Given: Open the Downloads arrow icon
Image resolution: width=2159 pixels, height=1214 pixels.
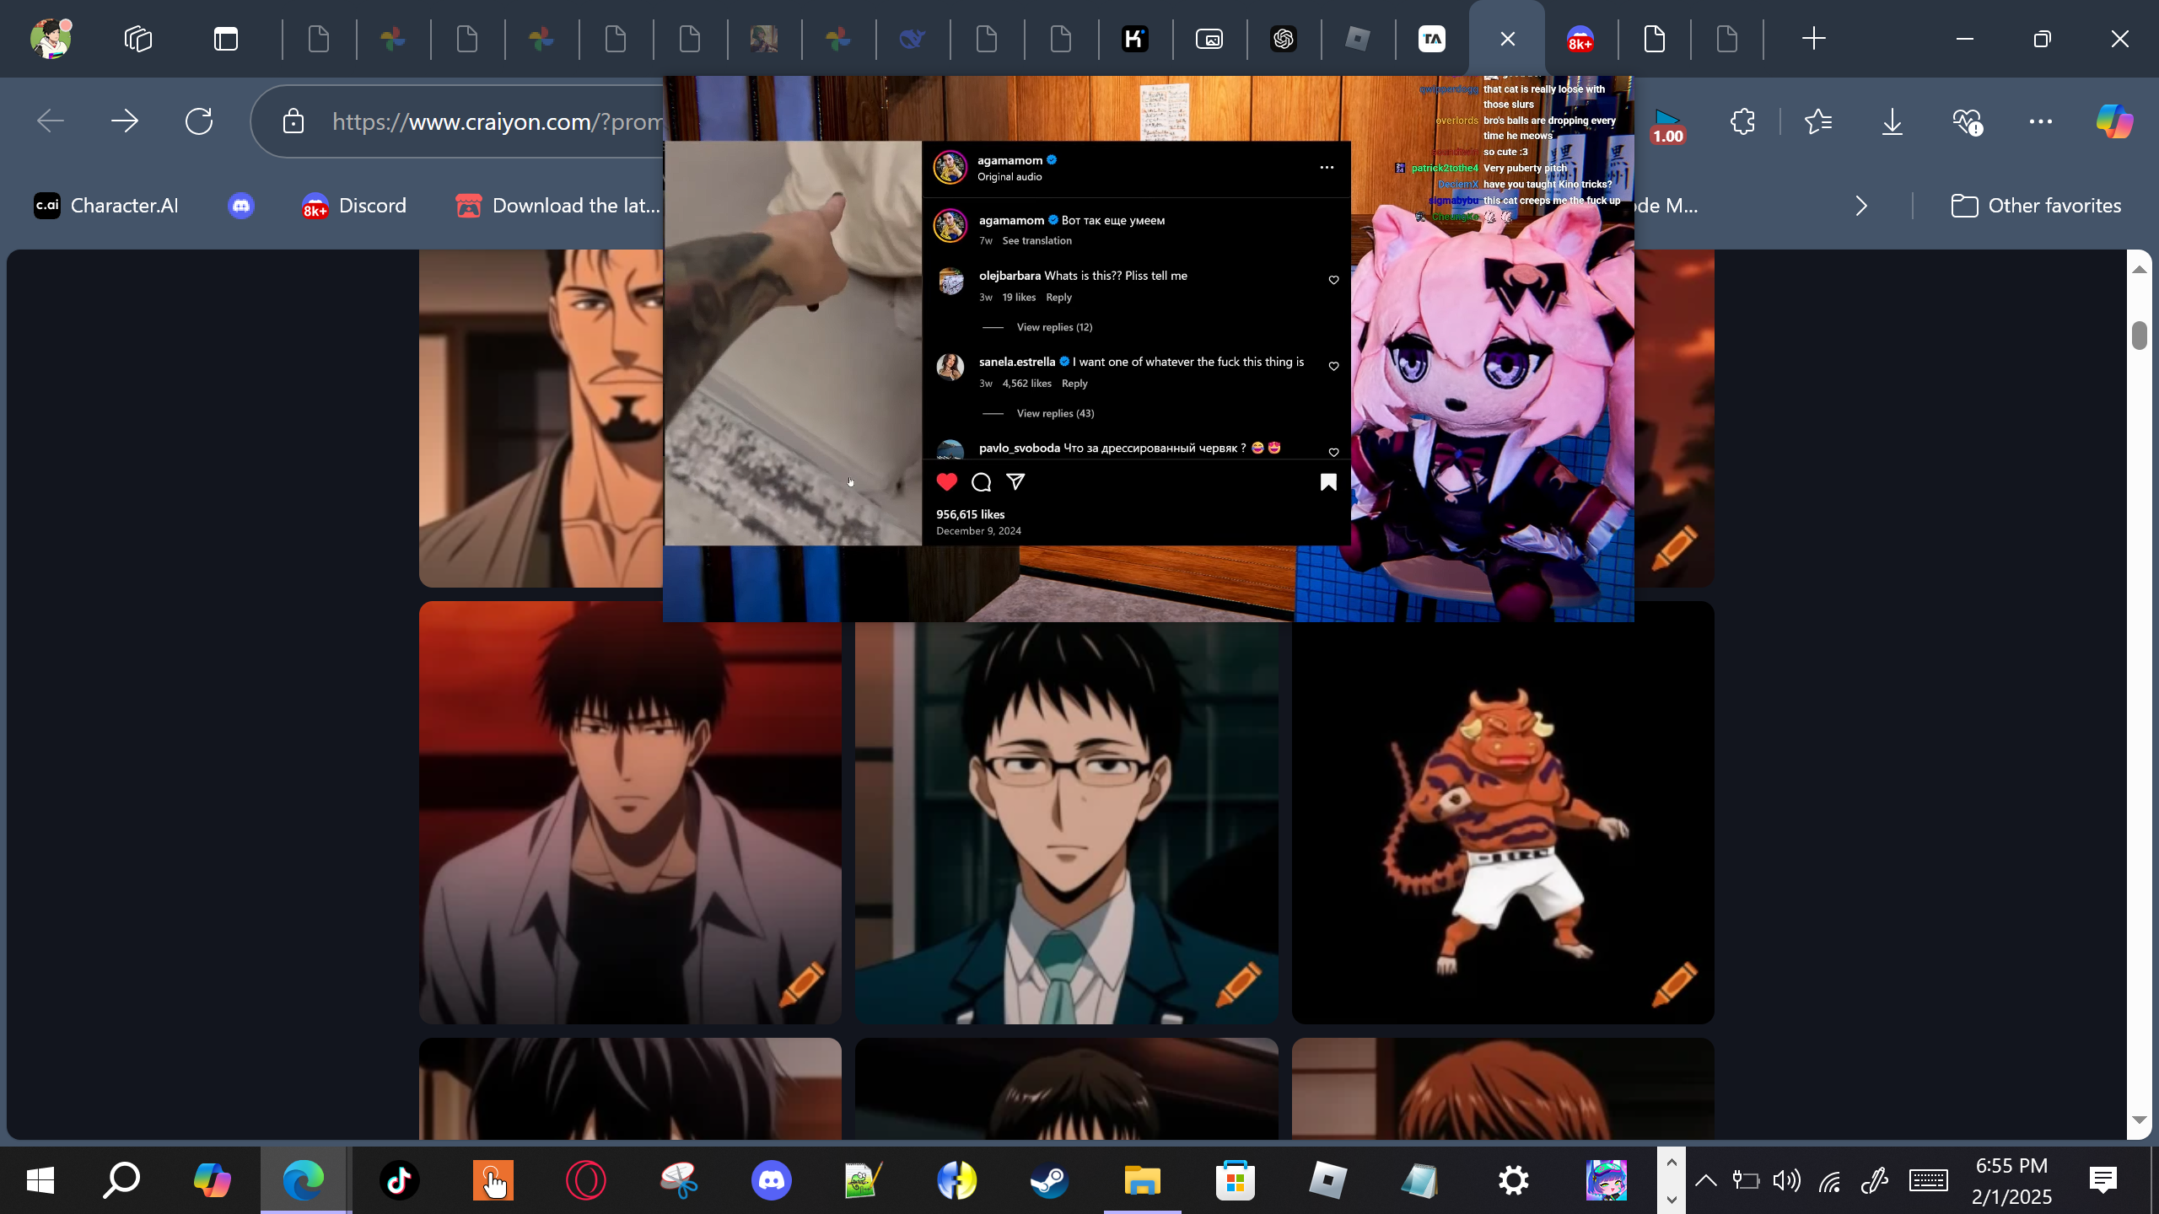Looking at the screenshot, I should pyautogui.click(x=1892, y=121).
